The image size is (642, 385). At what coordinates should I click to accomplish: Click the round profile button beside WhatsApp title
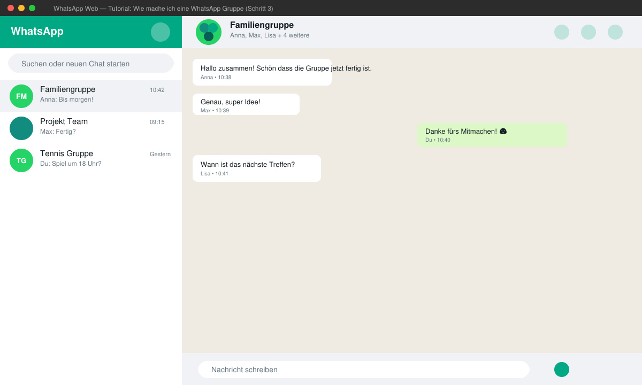tap(160, 32)
